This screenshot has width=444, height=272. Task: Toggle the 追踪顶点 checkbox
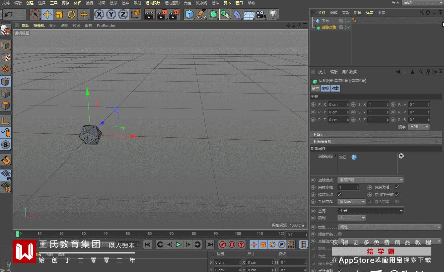pyautogui.click(x=339, y=194)
